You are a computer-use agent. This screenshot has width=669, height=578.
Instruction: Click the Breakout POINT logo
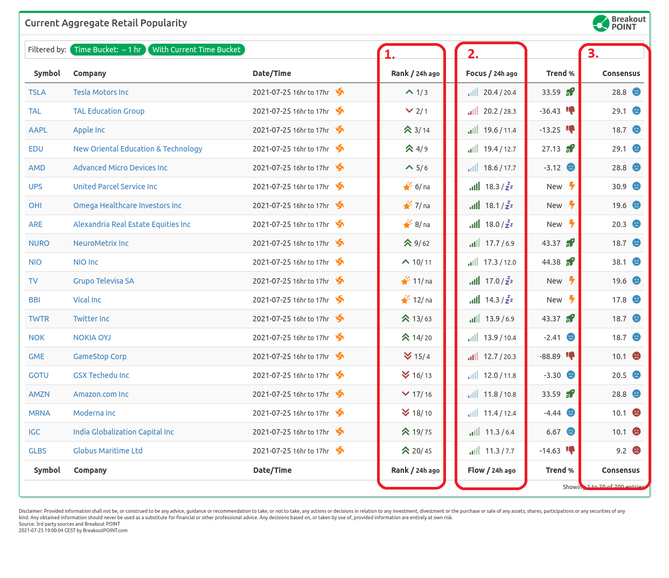pyautogui.click(x=619, y=23)
